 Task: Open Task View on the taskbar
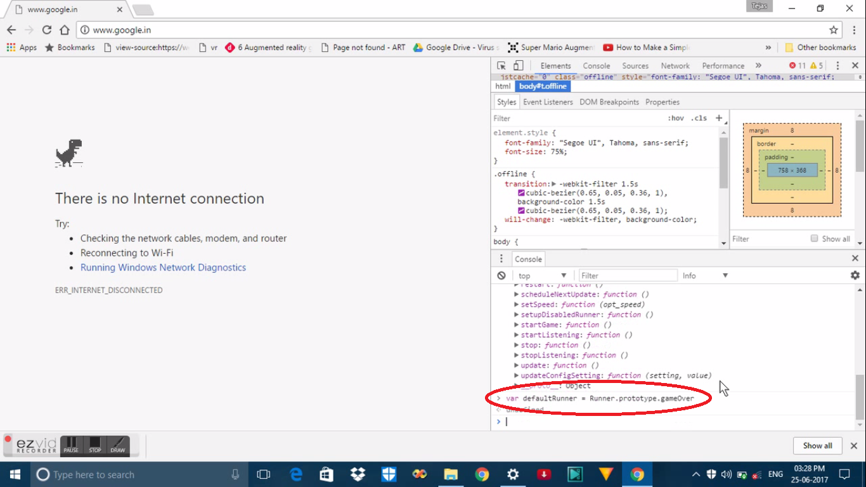coord(263,474)
